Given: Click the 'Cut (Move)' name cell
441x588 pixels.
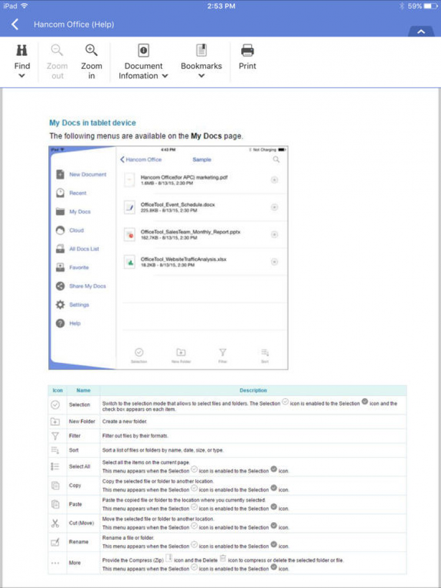Looking at the screenshot, I should [x=83, y=523].
